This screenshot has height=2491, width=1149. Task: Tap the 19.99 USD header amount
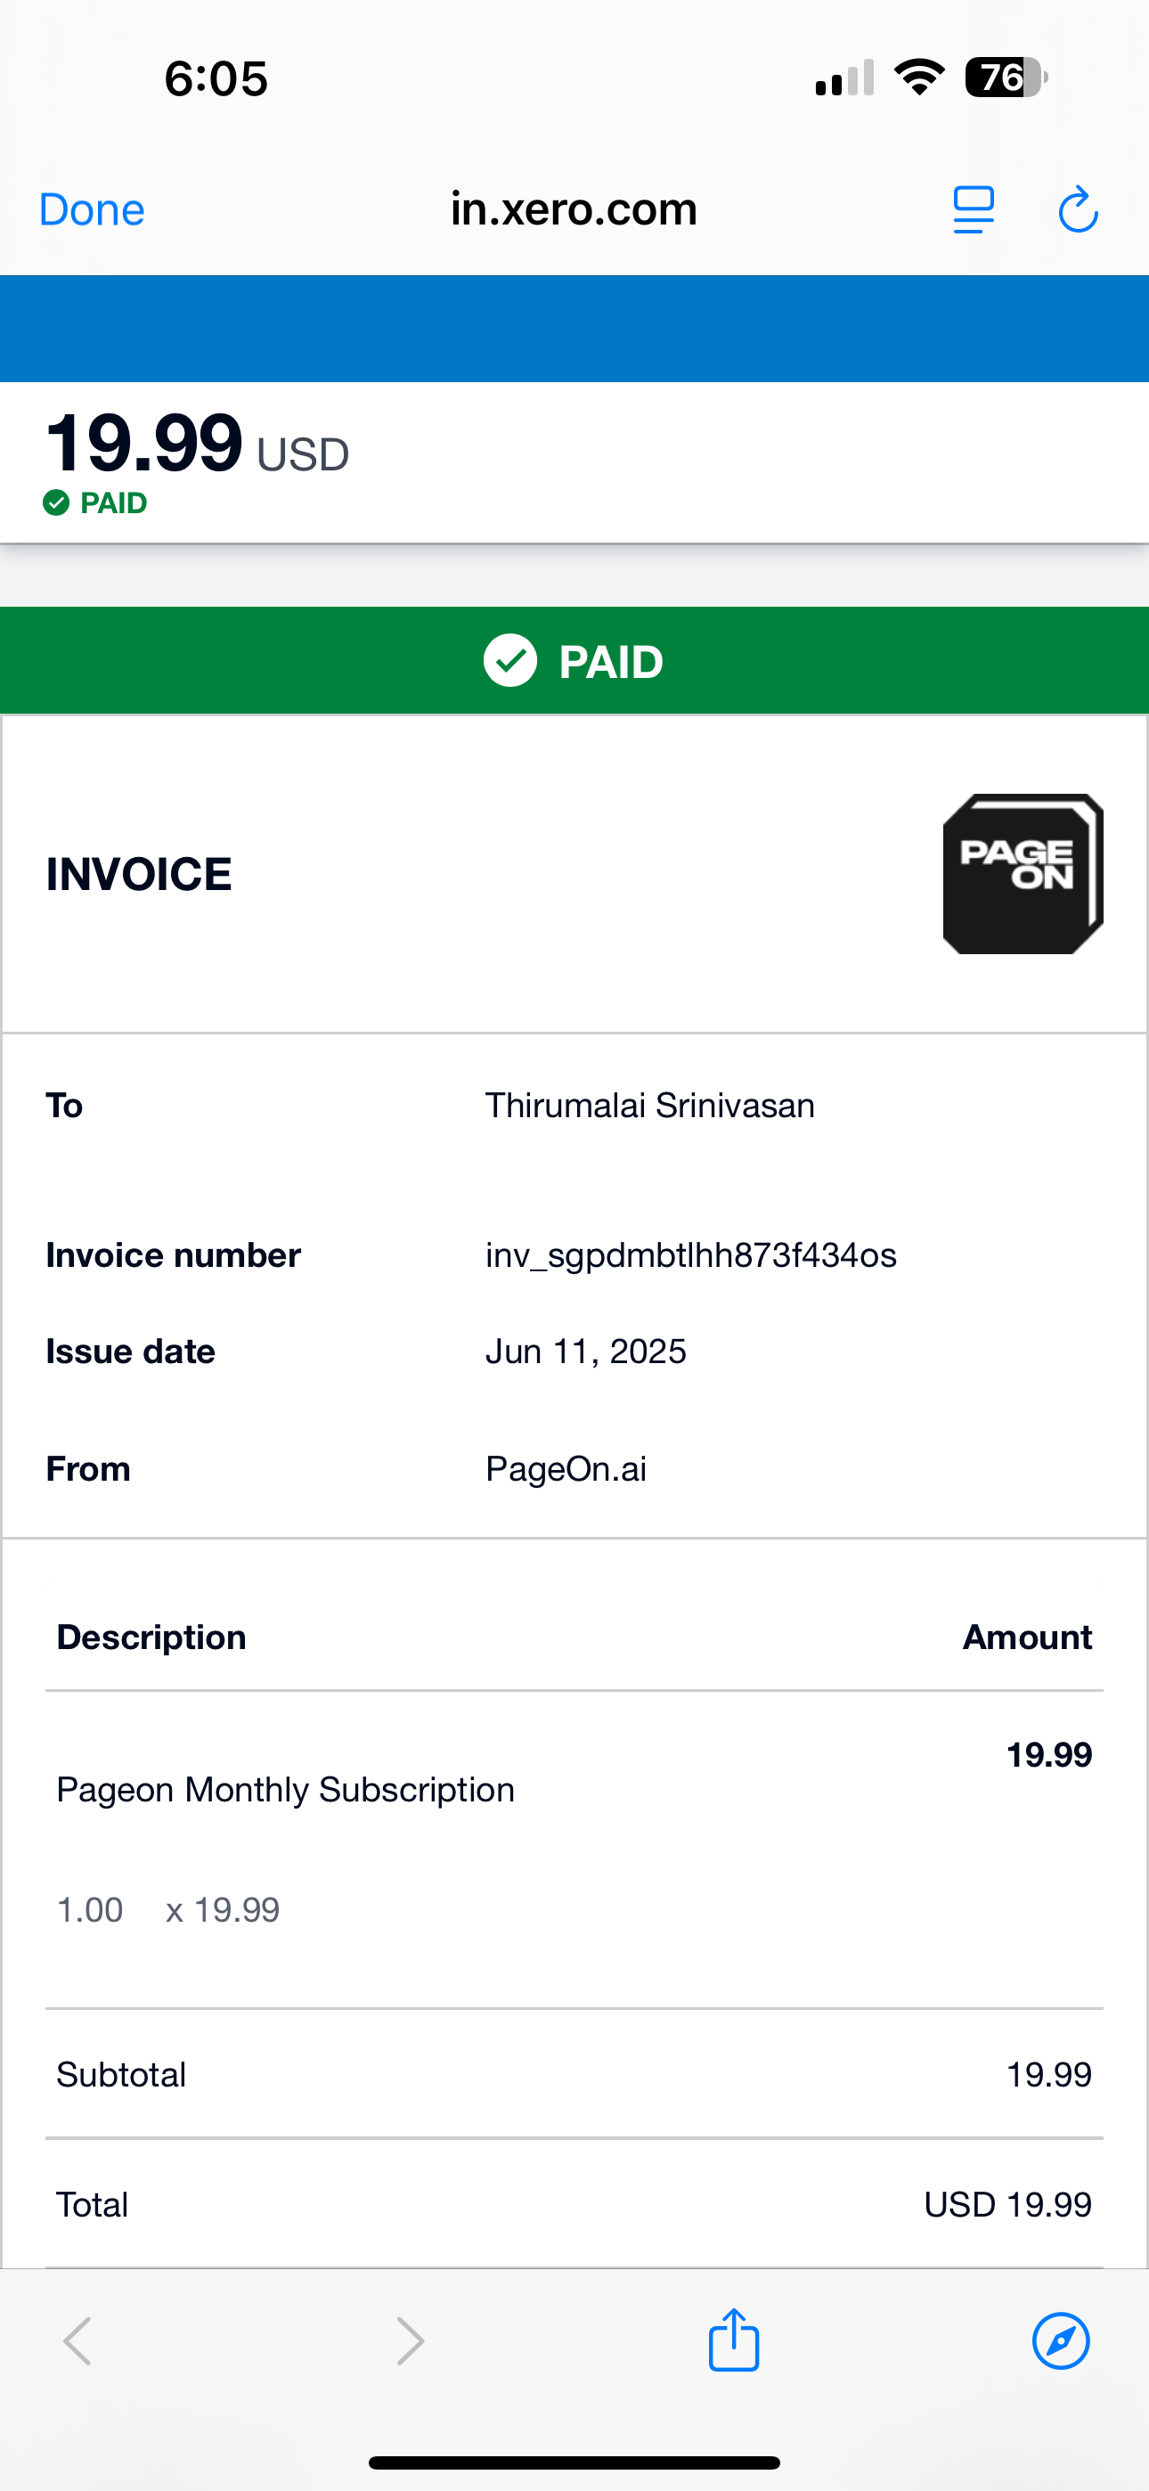(x=198, y=444)
